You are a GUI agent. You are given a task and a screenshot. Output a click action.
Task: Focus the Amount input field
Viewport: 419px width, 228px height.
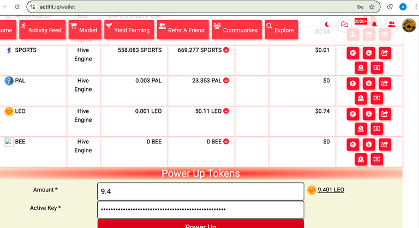pos(201,191)
